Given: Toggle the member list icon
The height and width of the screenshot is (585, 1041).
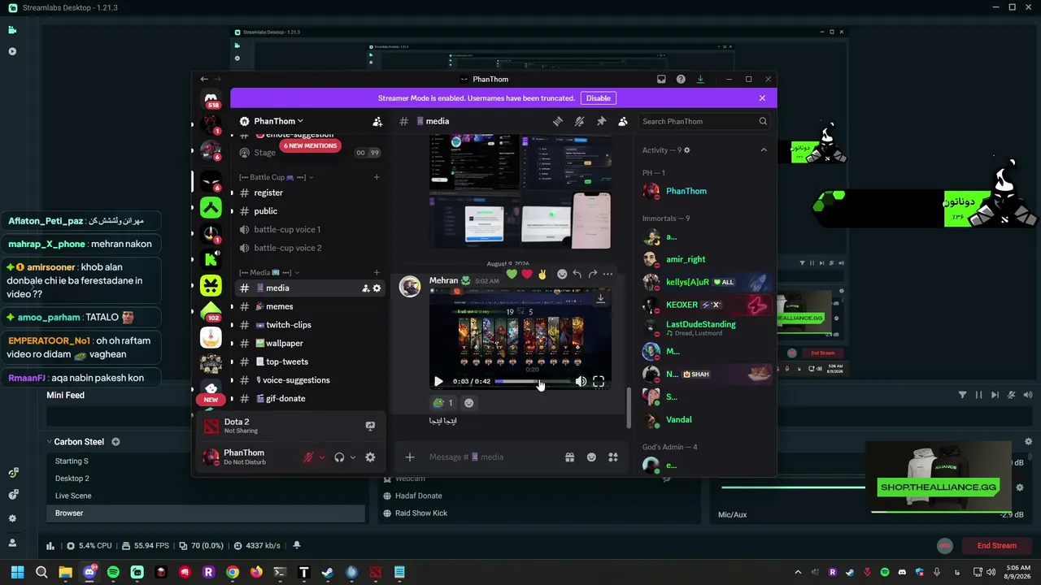Looking at the screenshot, I should point(623,121).
